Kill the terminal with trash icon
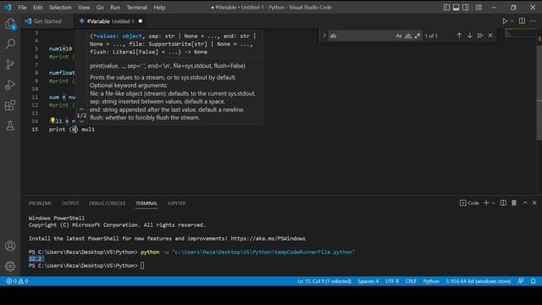 click(x=514, y=203)
